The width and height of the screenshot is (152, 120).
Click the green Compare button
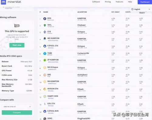pos(17,112)
